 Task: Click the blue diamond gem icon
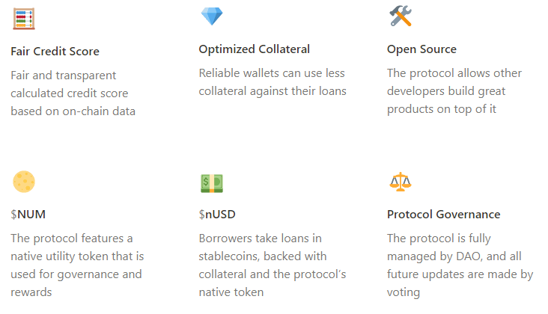pos(212,16)
